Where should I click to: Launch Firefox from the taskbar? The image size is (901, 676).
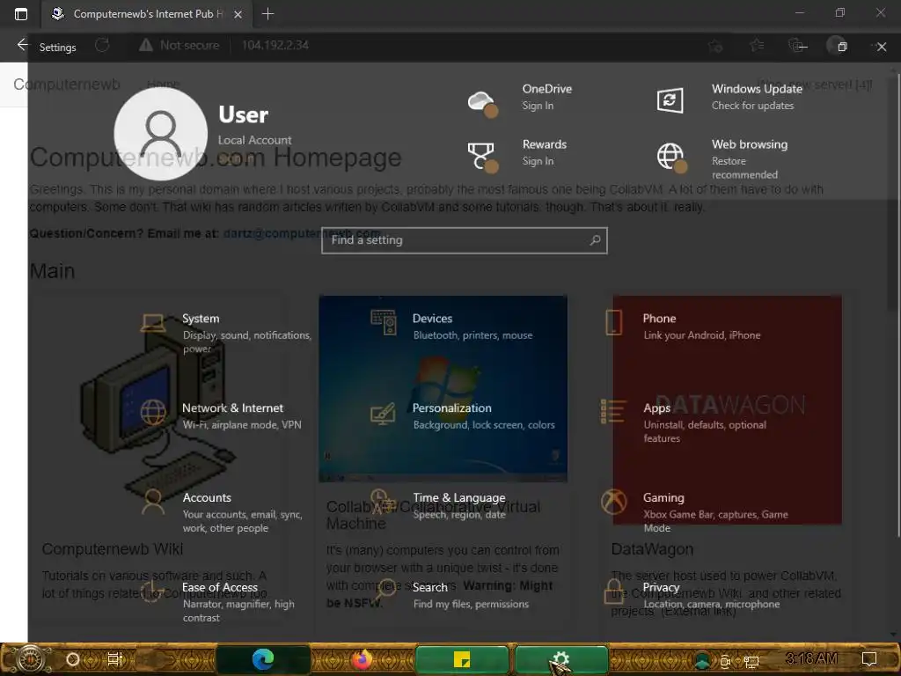pos(362,659)
